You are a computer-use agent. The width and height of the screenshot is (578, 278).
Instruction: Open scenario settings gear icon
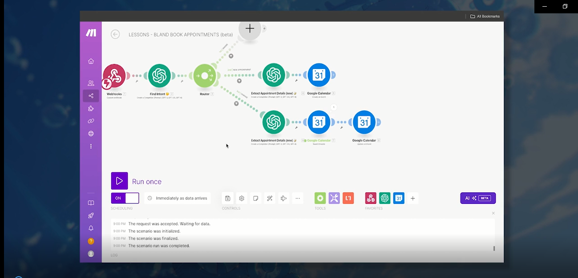(242, 199)
